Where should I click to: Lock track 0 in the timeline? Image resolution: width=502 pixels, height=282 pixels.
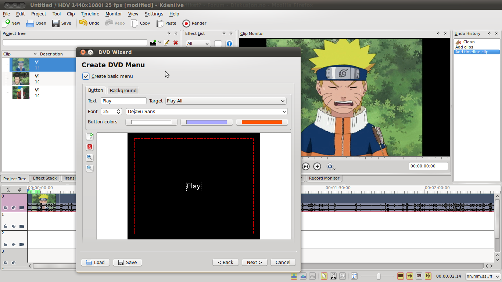click(x=6, y=208)
